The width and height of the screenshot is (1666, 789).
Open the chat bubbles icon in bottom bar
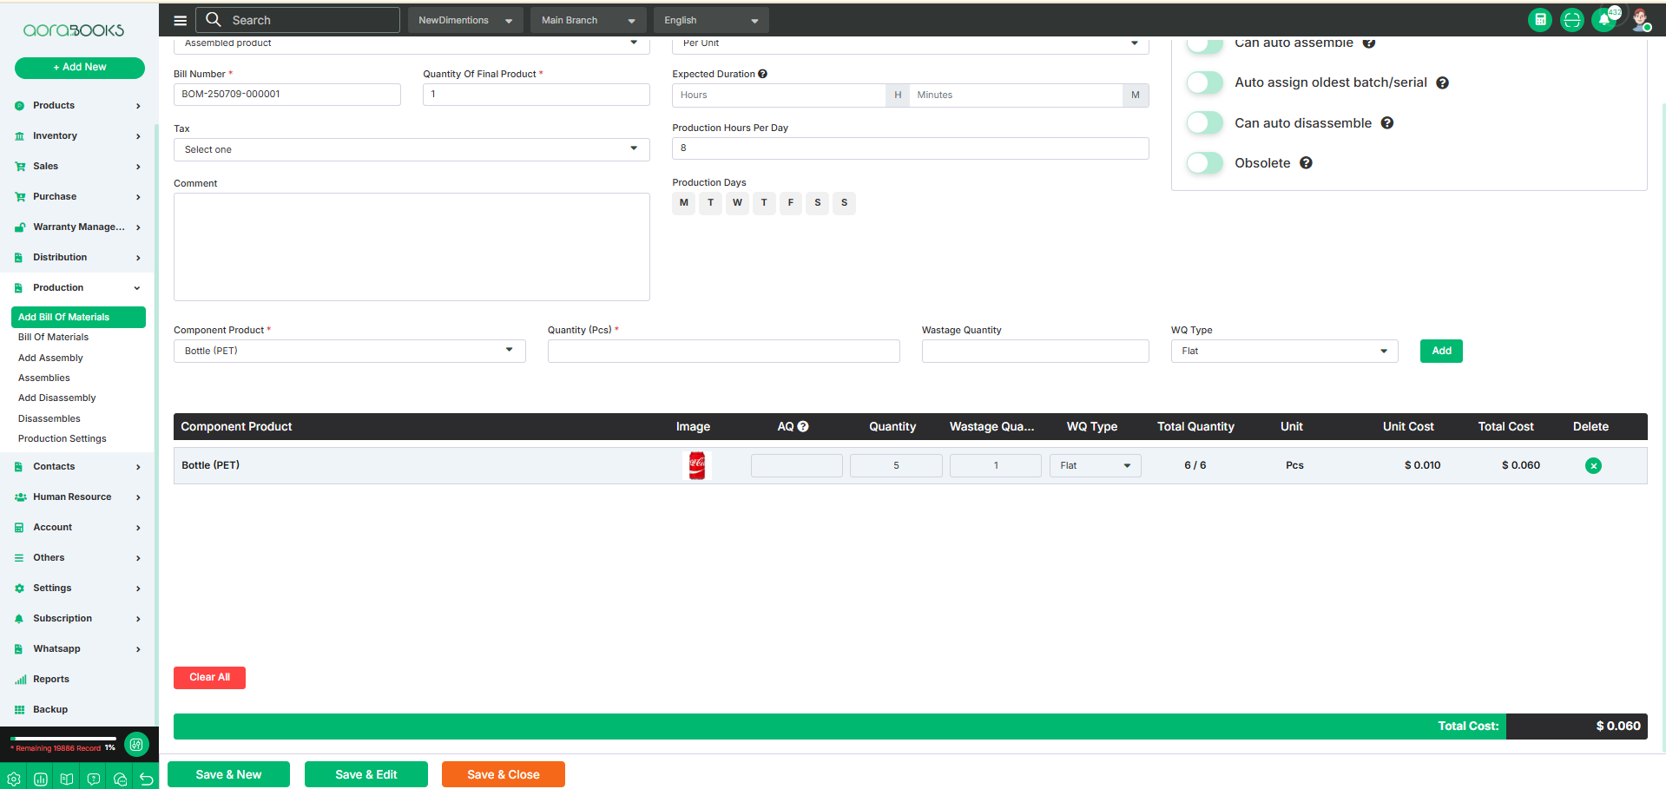120,779
